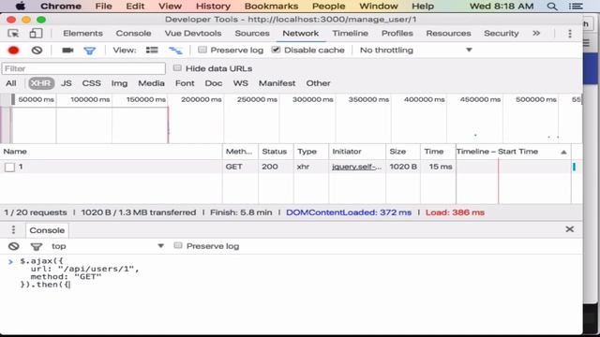Activate the inspect element picker icon
Viewport: 600px width, 337px height.
13,34
